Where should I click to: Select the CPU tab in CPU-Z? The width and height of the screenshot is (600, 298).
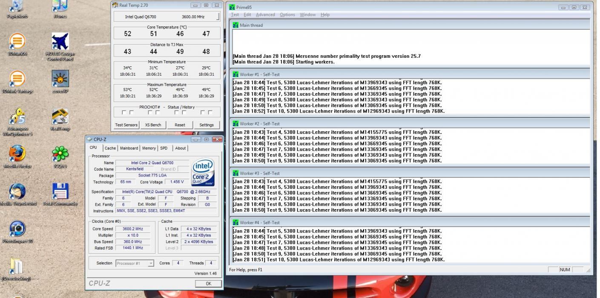93,148
